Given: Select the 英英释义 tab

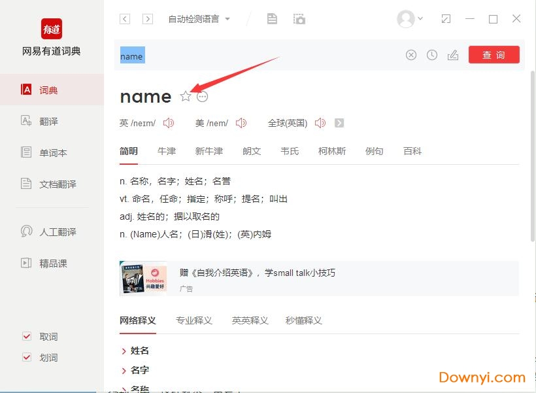Looking at the screenshot, I should pyautogui.click(x=250, y=320).
